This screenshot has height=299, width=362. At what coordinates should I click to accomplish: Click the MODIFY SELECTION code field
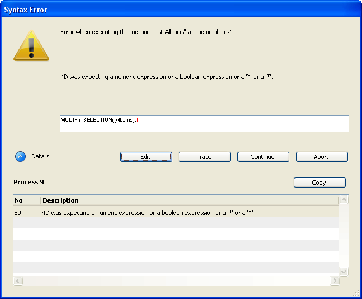click(204, 123)
